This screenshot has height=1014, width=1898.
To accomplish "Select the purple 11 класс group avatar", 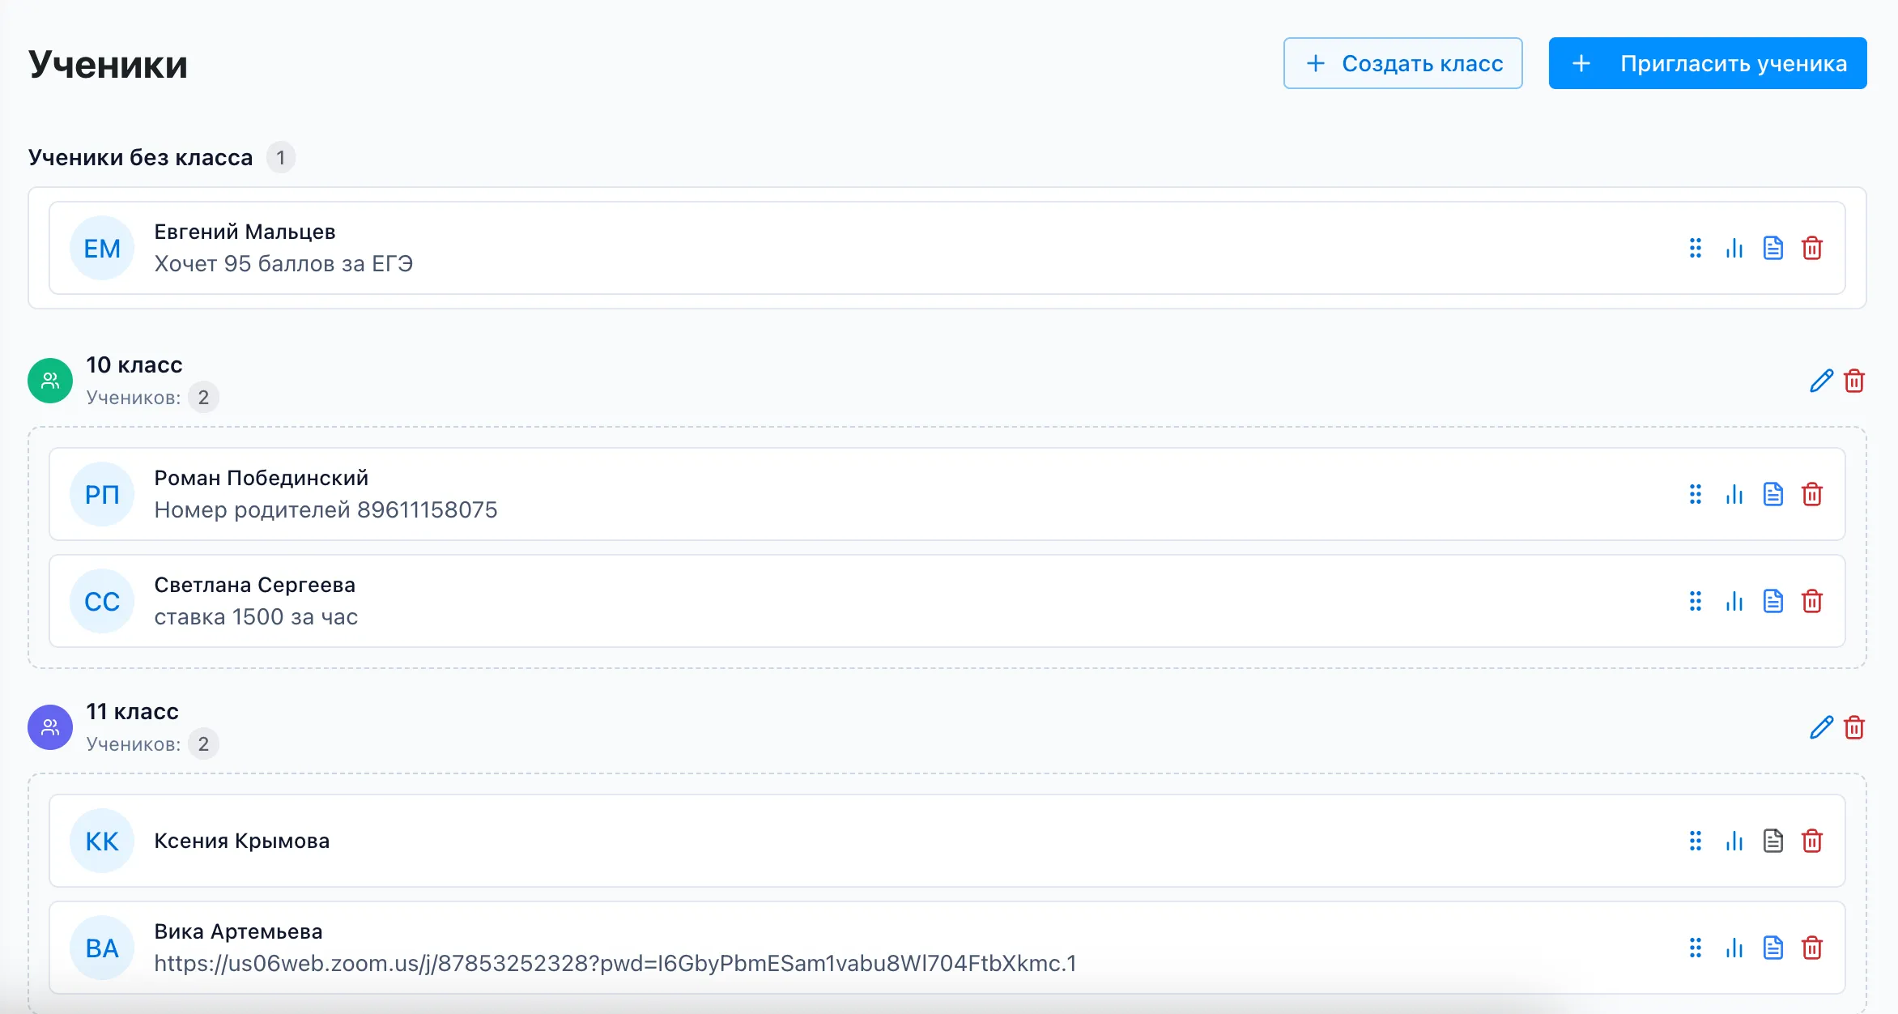I will [50, 727].
